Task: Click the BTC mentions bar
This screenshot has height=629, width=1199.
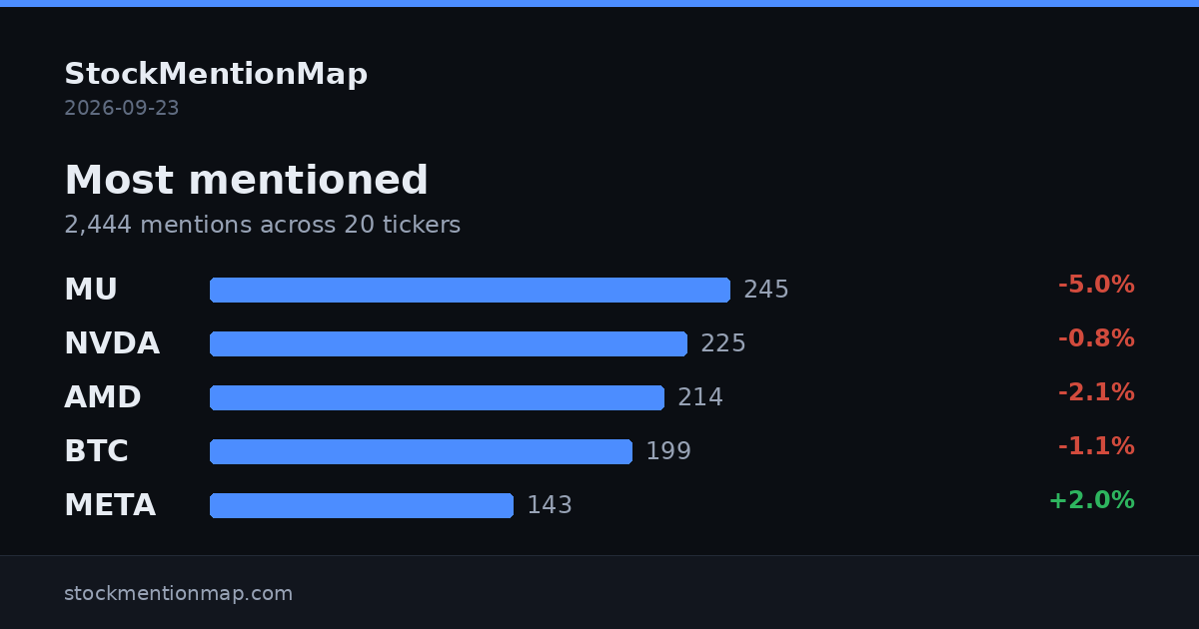Action: tap(421, 451)
